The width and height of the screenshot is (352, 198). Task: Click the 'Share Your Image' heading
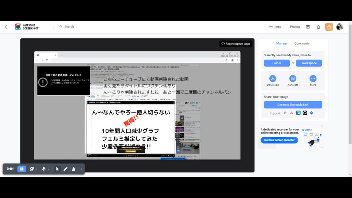coord(276,97)
